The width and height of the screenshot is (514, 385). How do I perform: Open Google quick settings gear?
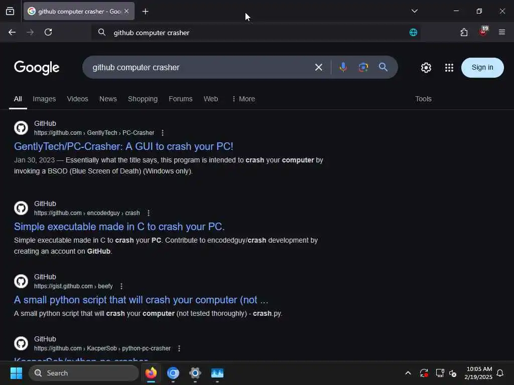[x=426, y=68]
